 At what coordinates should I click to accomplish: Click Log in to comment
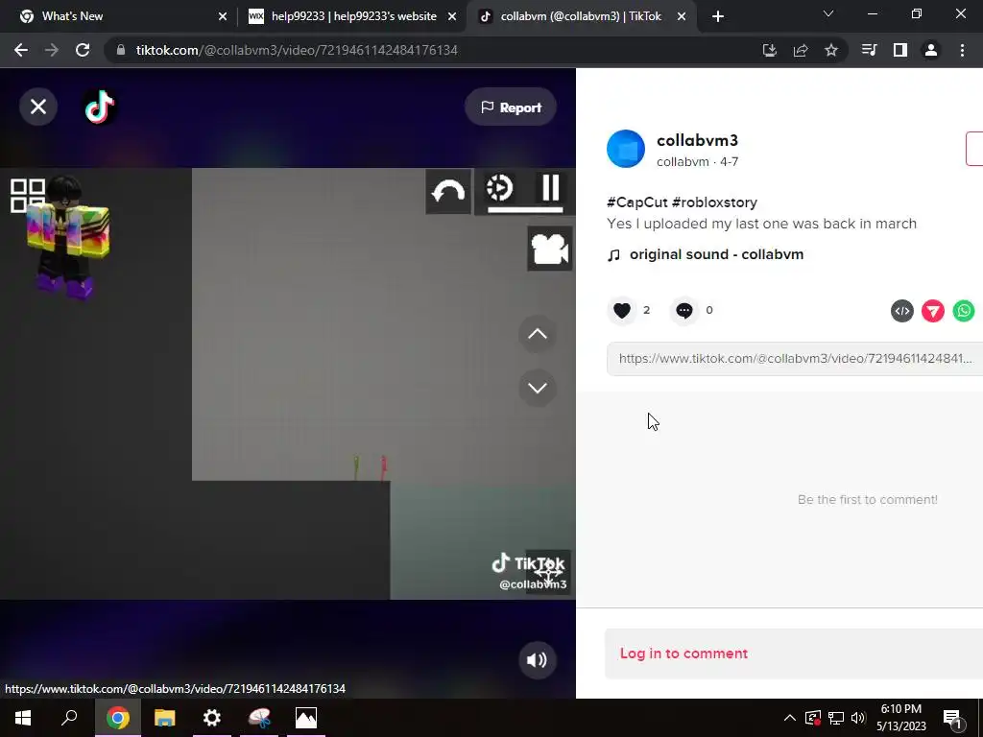point(683,653)
